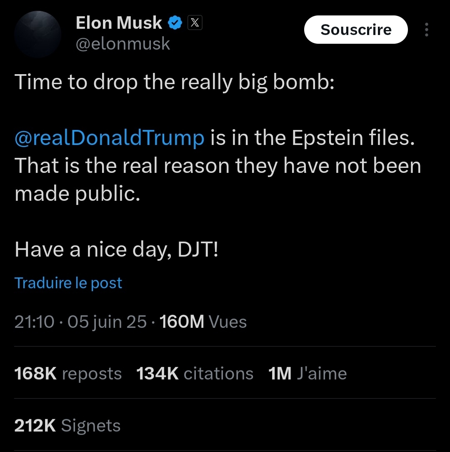The height and width of the screenshot is (452, 450).
Task: Click Traduire le post
Action: coord(68,283)
